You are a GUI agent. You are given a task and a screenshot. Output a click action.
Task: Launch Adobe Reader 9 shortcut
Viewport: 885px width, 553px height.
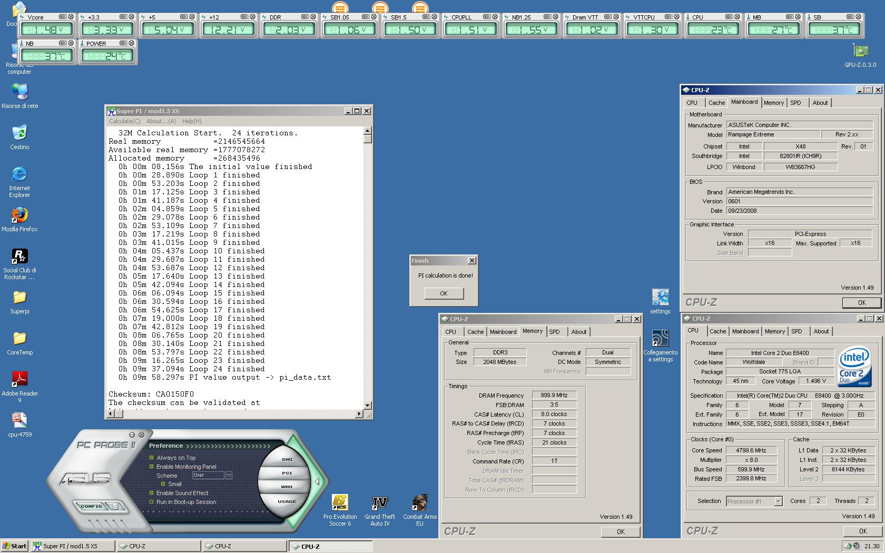19,387
